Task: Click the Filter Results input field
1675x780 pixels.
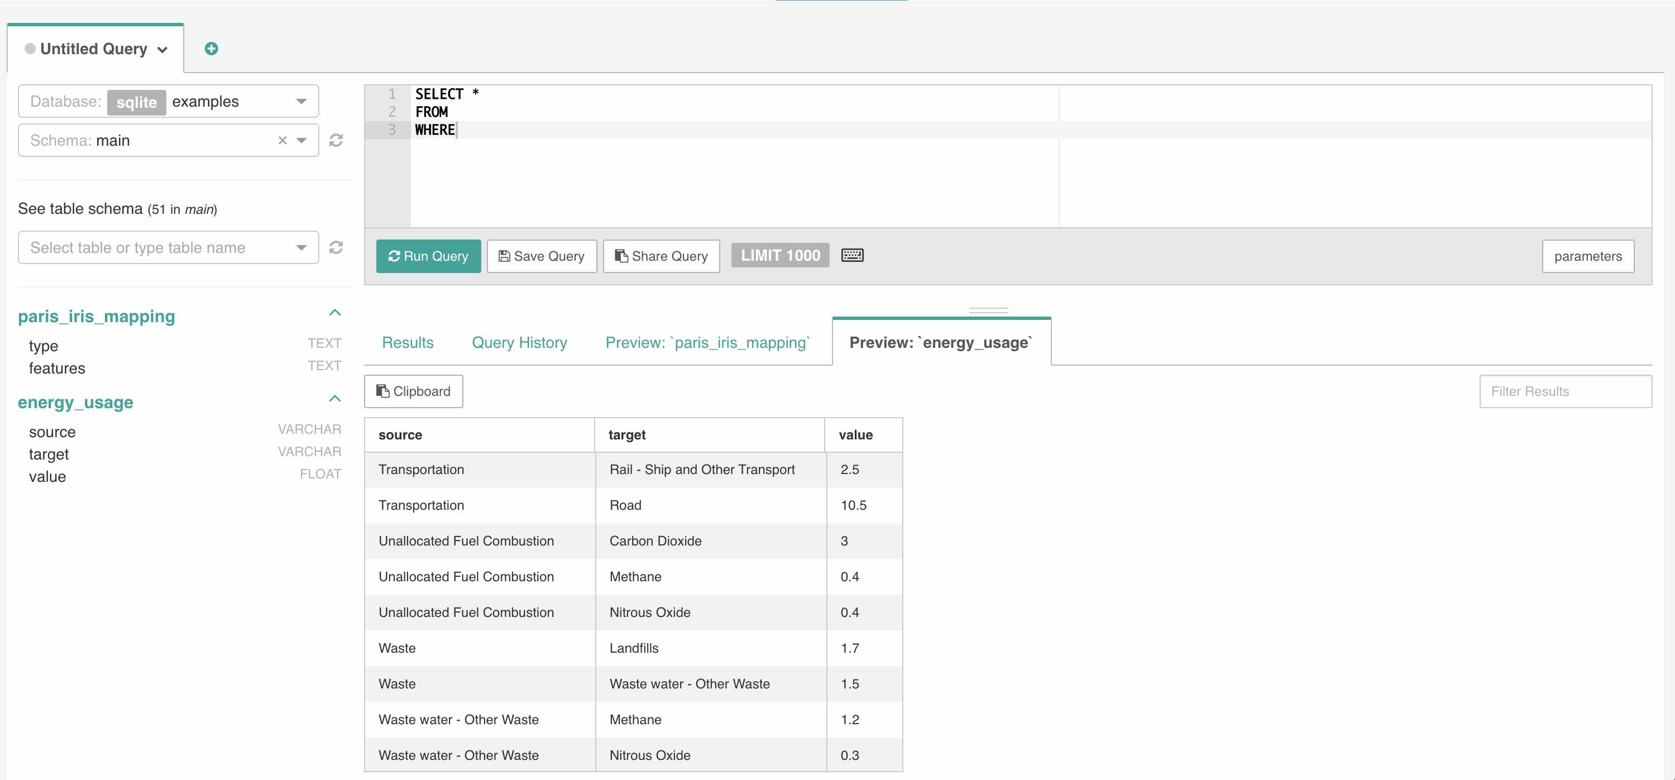Action: (1564, 391)
